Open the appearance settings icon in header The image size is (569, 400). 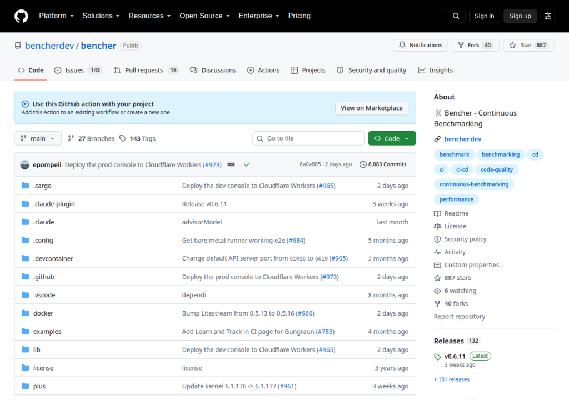coord(547,16)
